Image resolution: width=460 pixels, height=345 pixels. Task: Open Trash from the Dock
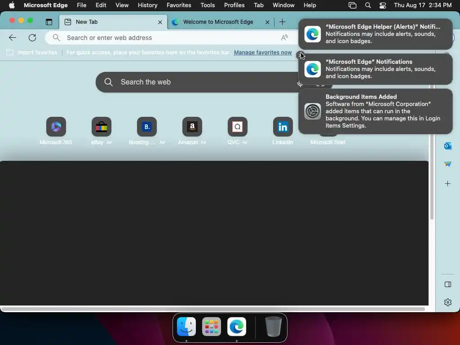[273, 327]
